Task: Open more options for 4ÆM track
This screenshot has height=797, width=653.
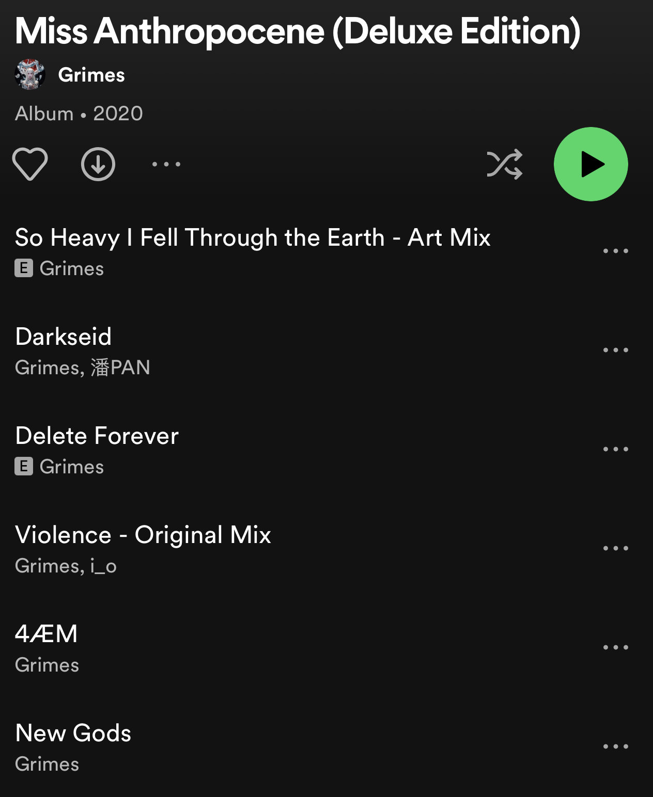Action: point(616,647)
